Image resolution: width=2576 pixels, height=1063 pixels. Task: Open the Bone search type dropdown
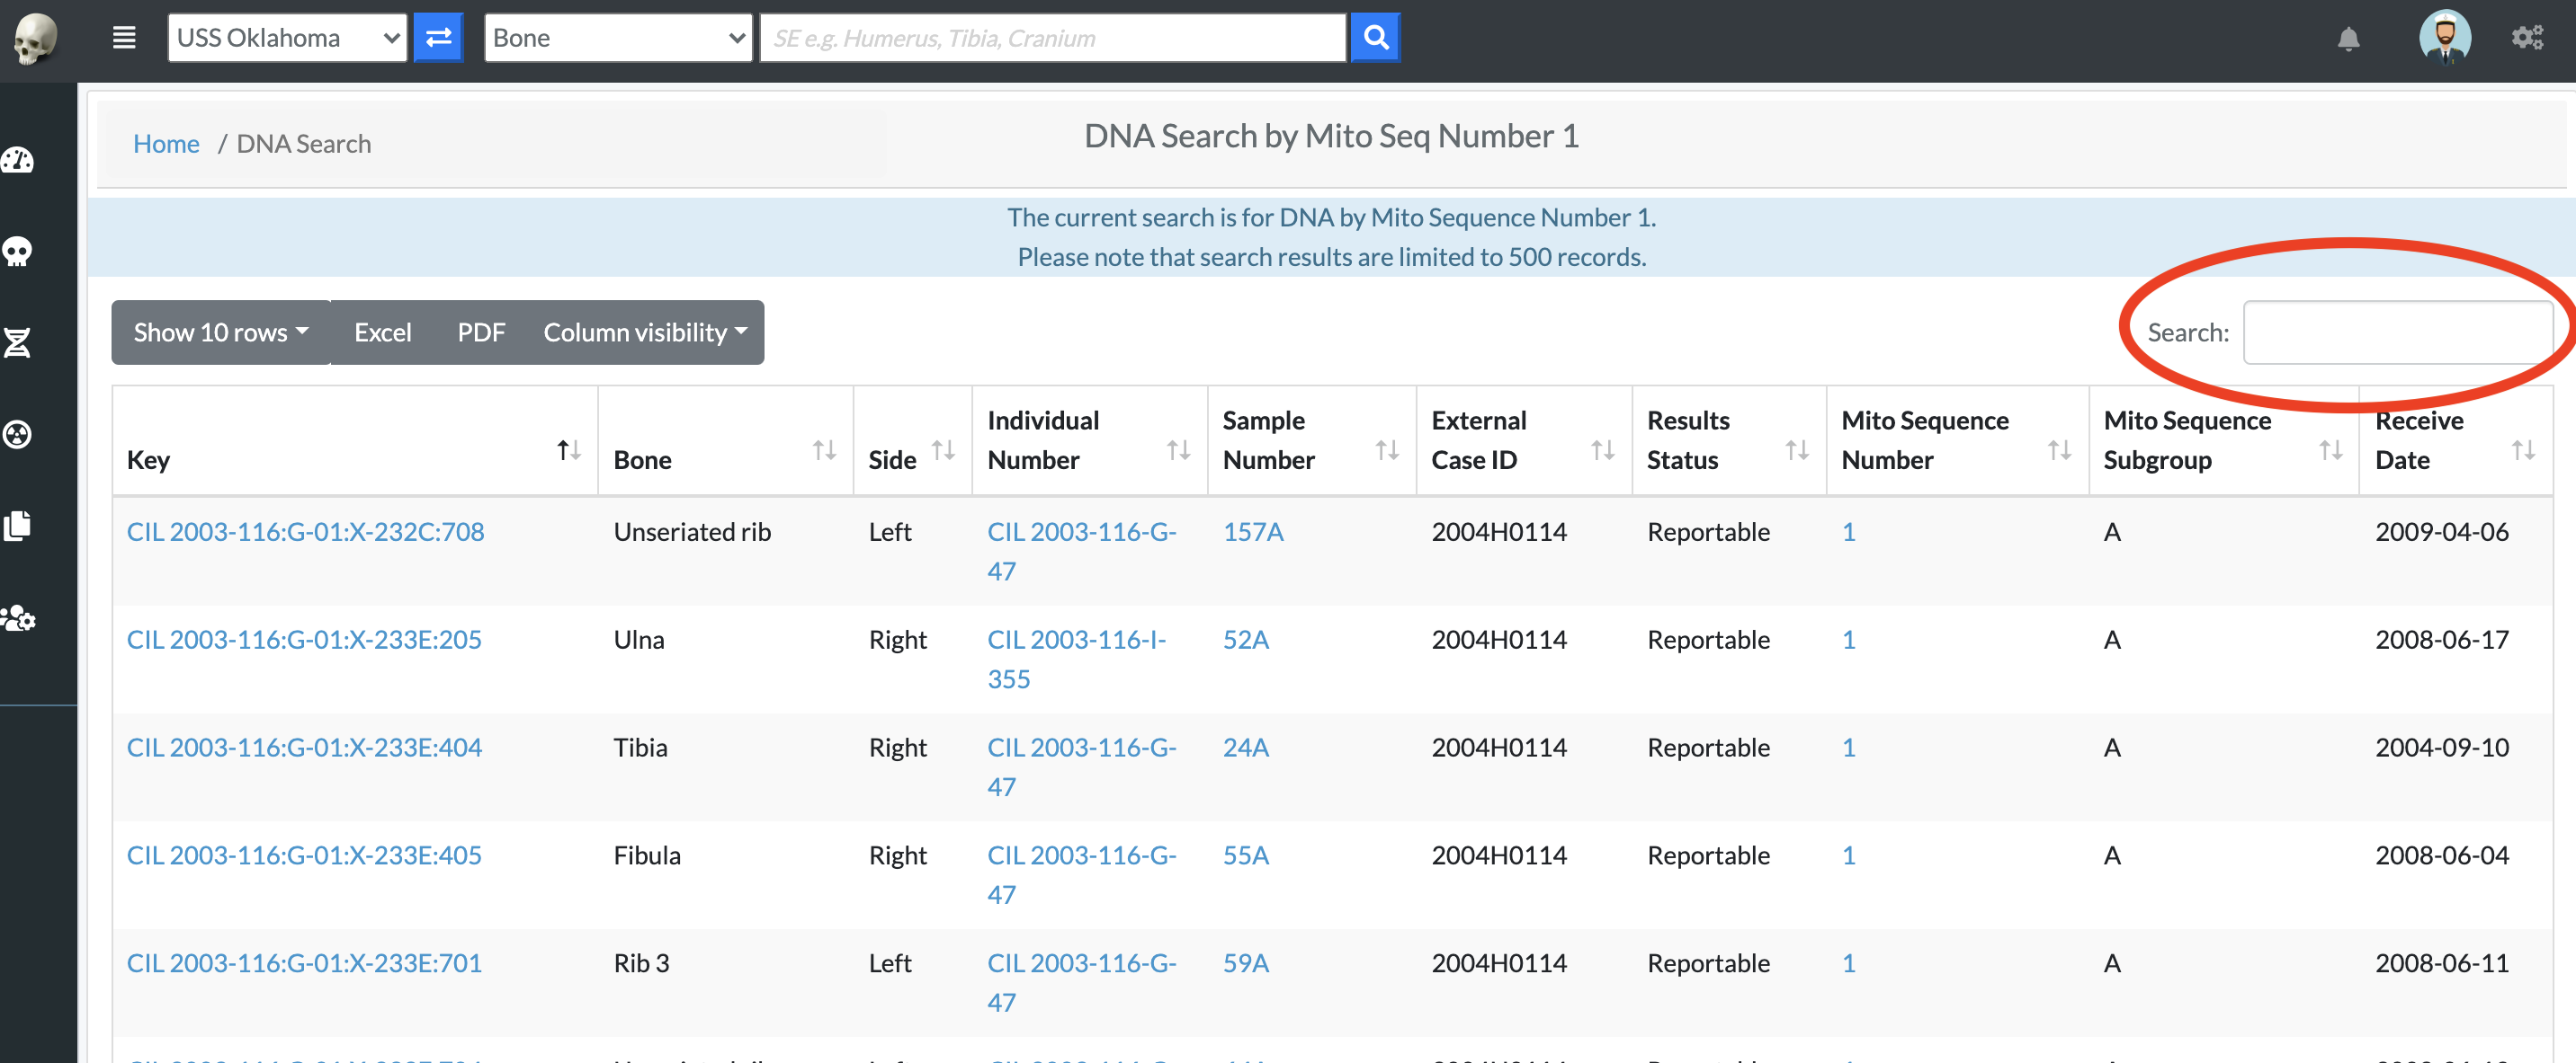(x=618, y=38)
